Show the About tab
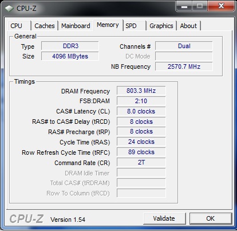Image resolution: width=237 pixels, height=231 pixels. (188, 26)
